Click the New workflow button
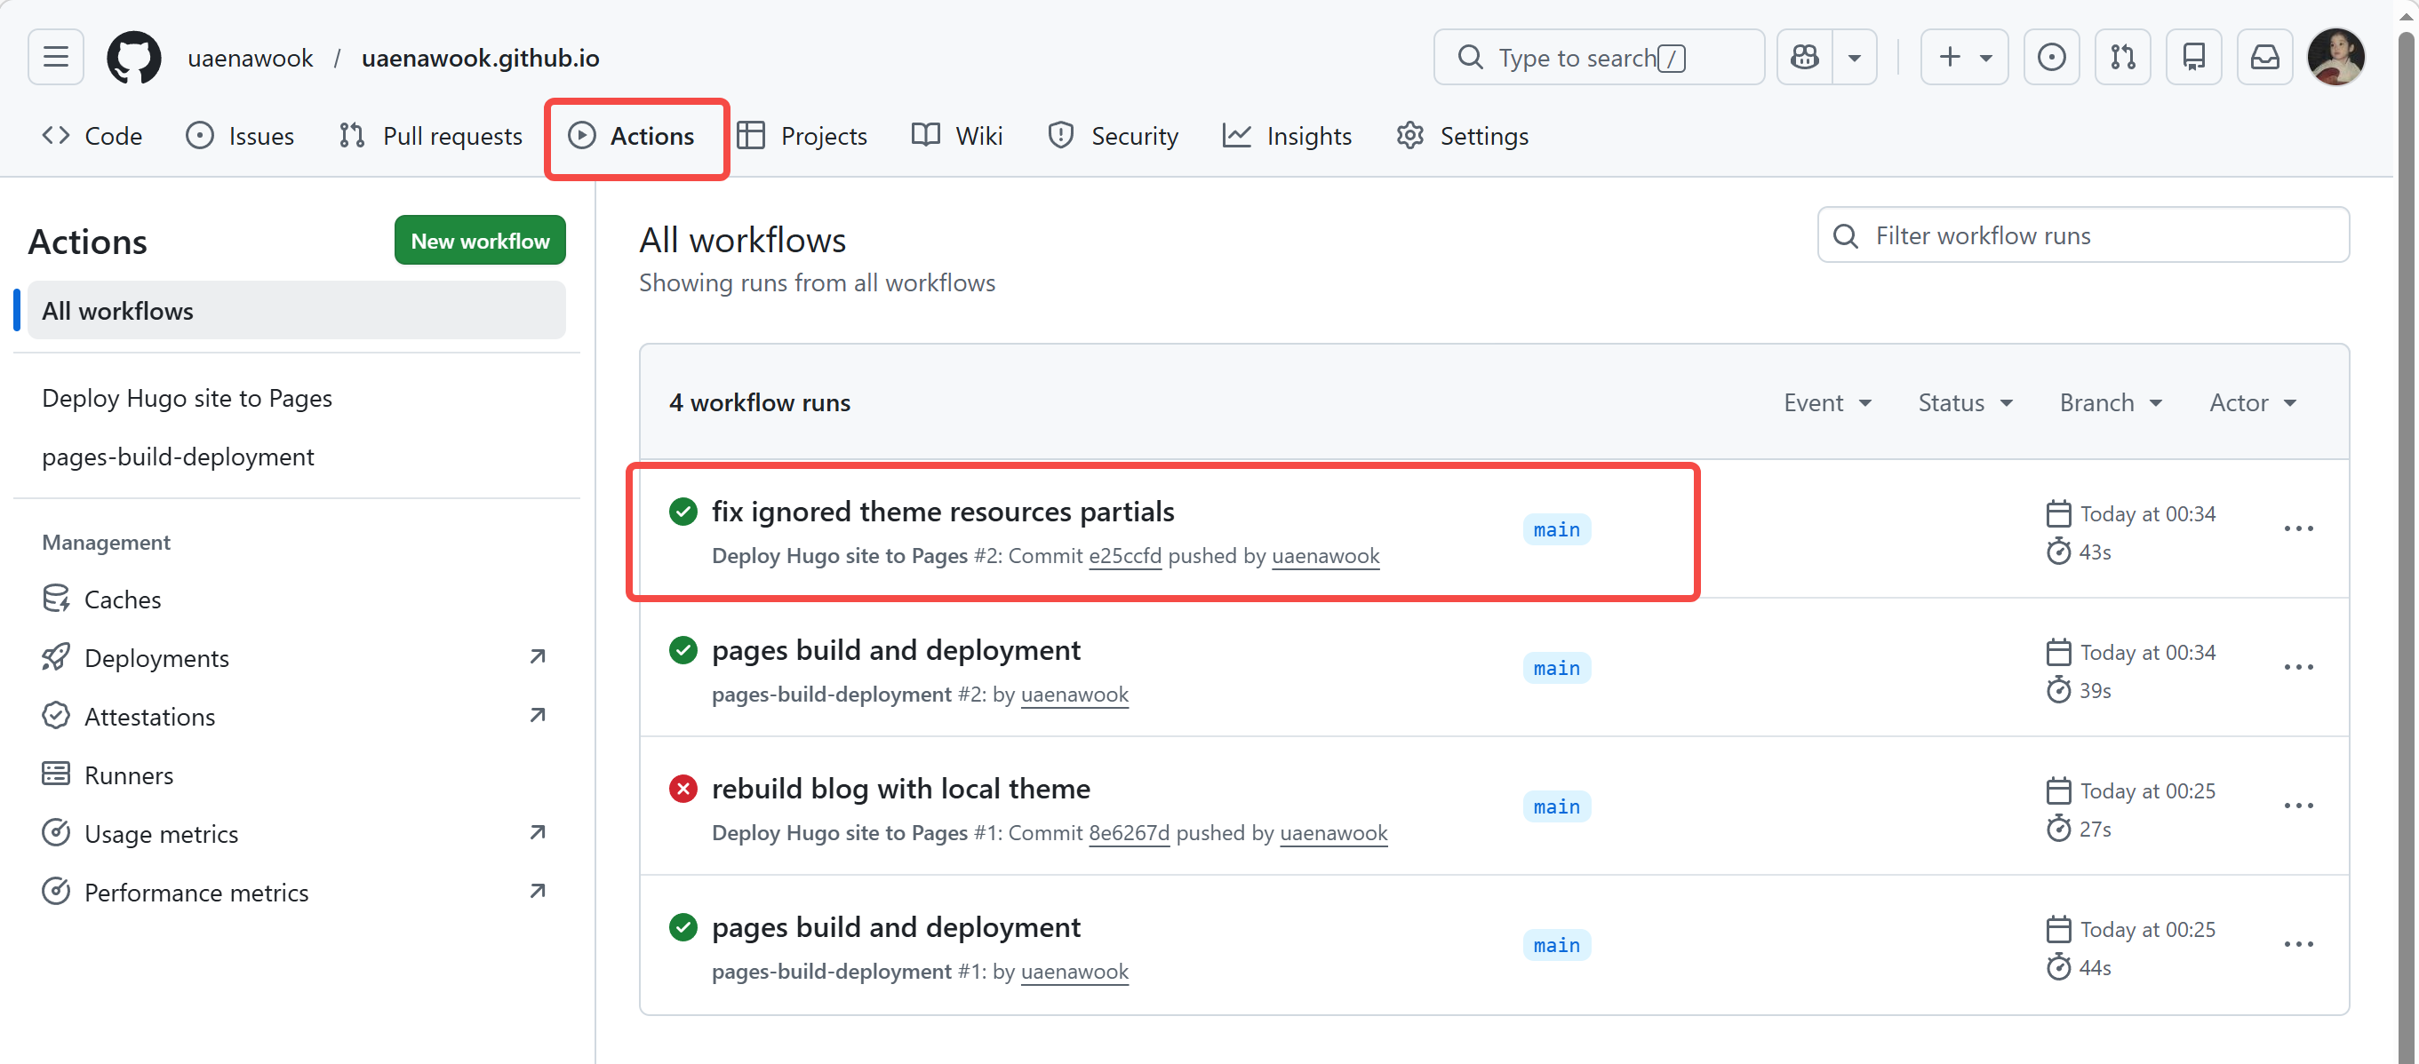 (x=480, y=242)
